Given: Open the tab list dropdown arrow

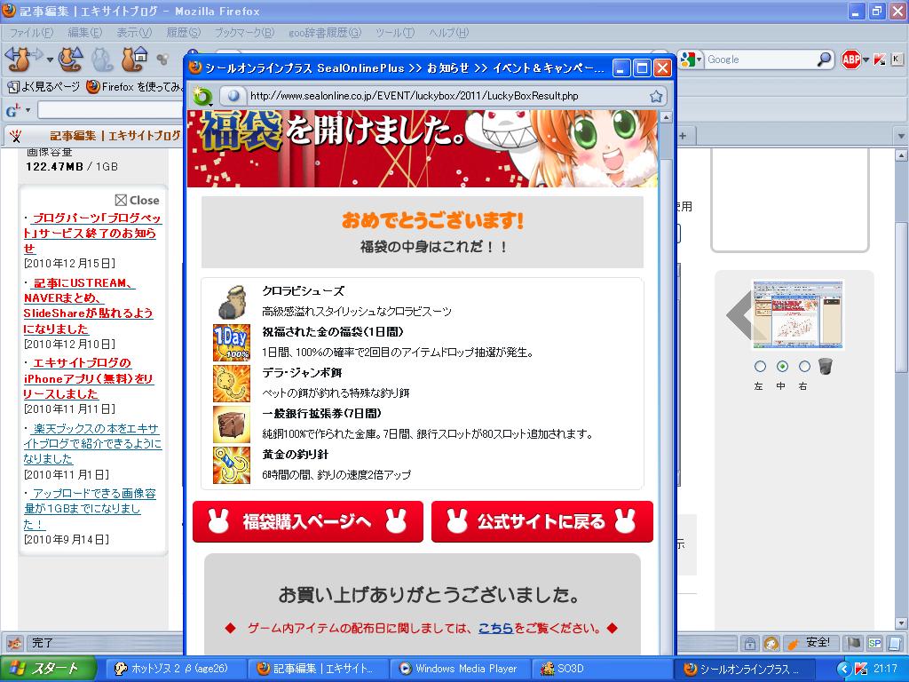Looking at the screenshot, I should [x=900, y=136].
